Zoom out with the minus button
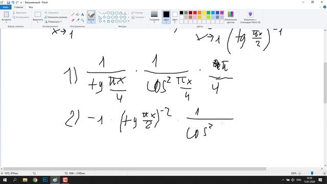 pyautogui.click(x=299, y=173)
